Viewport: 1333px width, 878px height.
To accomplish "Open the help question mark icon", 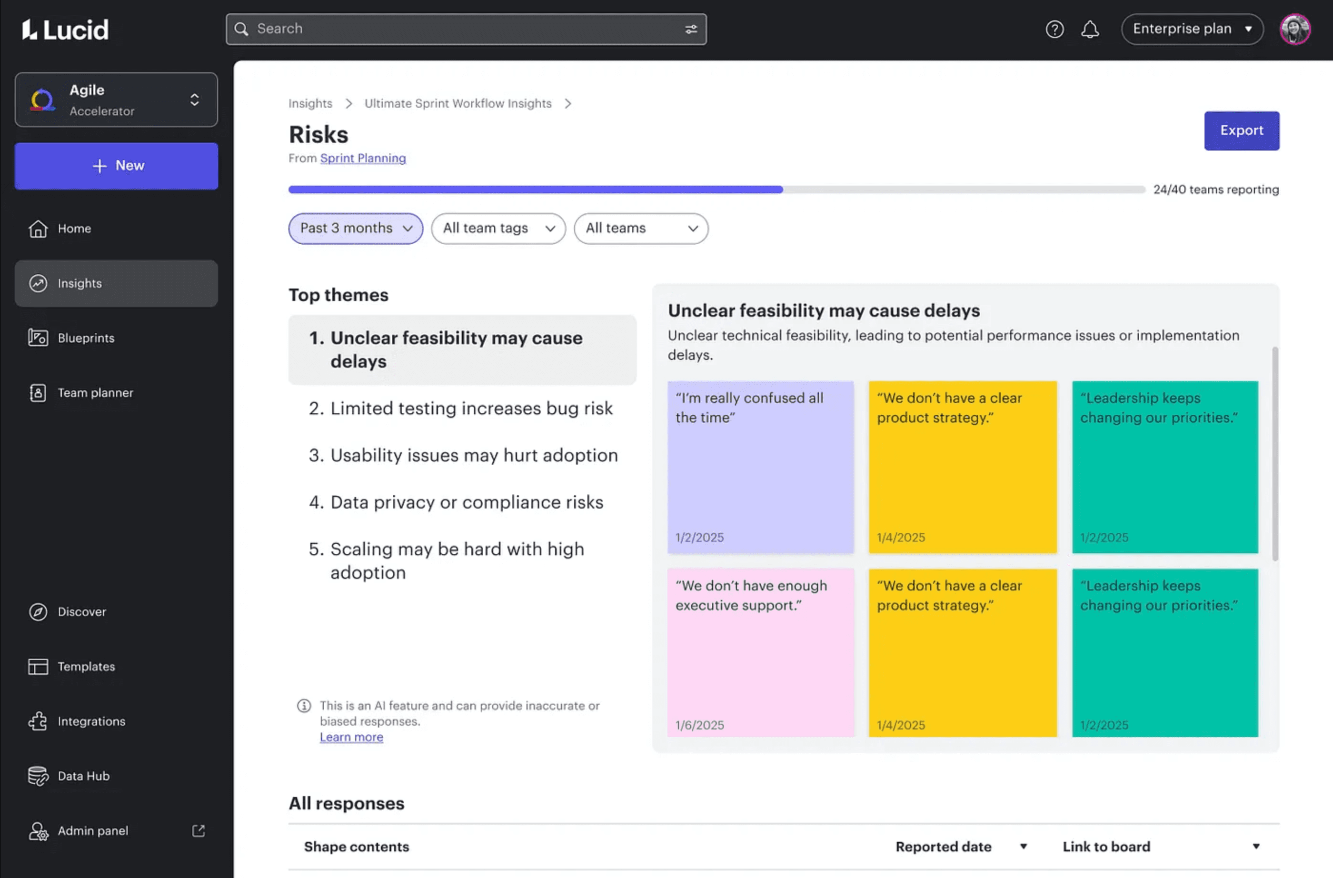I will point(1054,29).
